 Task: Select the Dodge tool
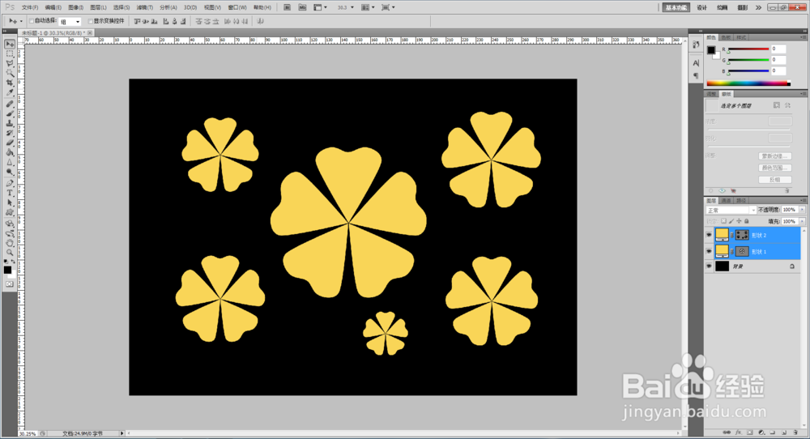9,173
